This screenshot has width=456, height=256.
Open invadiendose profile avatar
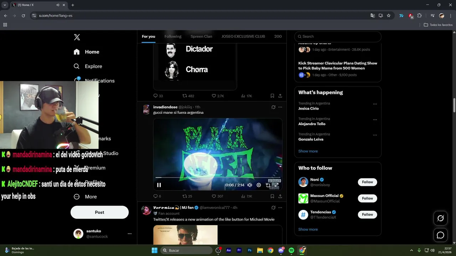click(146, 109)
